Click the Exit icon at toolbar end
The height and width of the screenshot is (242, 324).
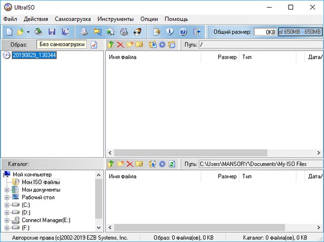(x=197, y=32)
